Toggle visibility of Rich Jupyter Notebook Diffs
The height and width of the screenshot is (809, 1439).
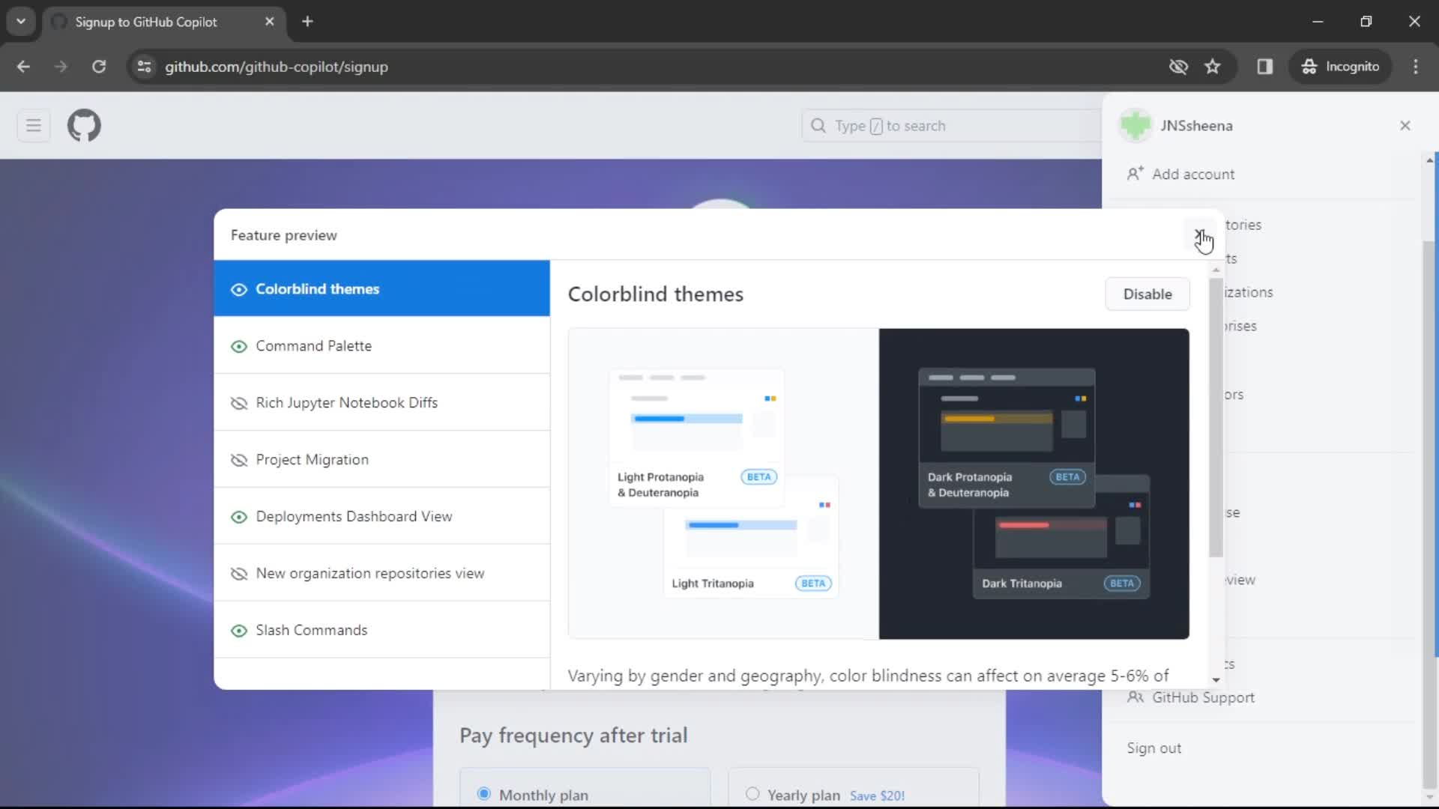[240, 402]
